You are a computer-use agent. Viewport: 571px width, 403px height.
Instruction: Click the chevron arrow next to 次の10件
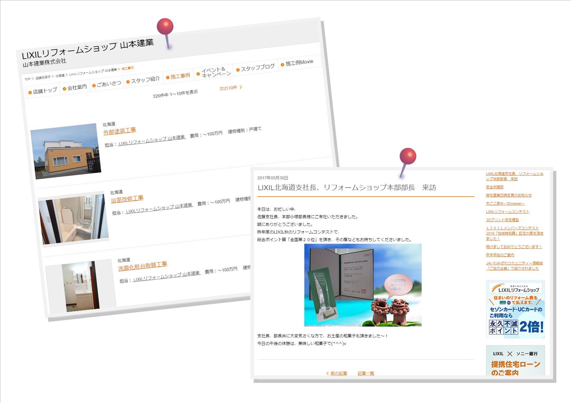coord(241,87)
